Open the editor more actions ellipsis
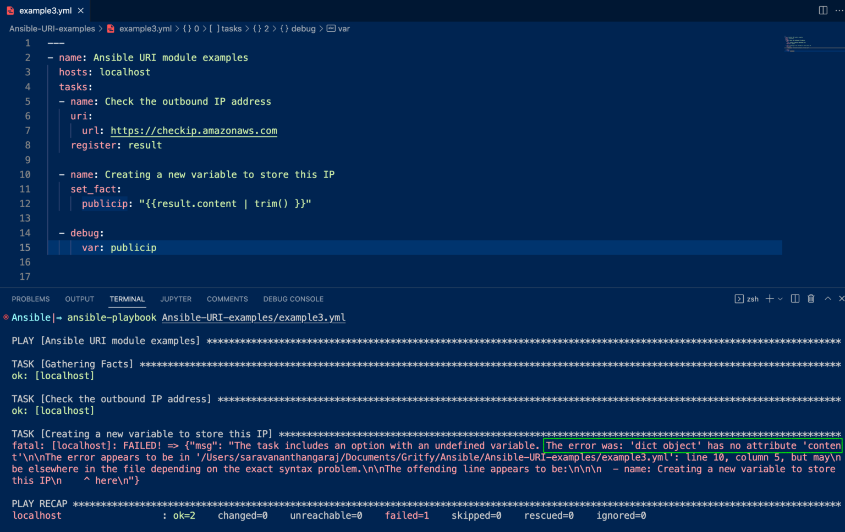This screenshot has width=845, height=532. pos(839,10)
